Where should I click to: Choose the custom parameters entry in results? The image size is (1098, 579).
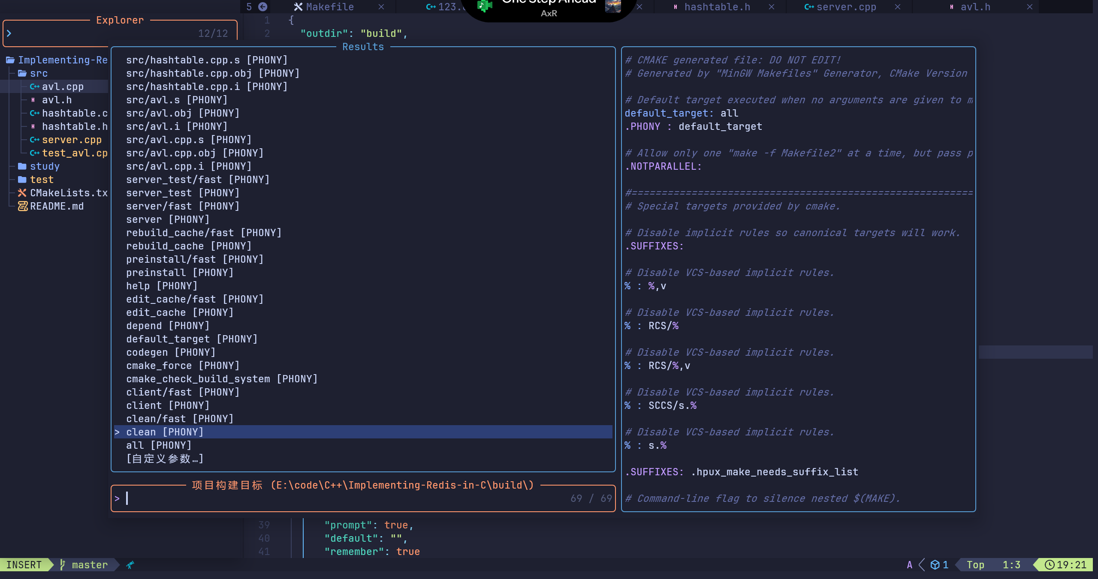click(165, 459)
